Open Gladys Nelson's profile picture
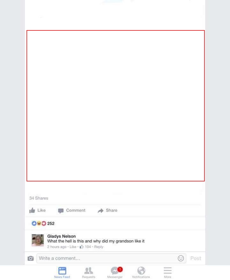This screenshot has height=280, width=230. click(x=38, y=240)
